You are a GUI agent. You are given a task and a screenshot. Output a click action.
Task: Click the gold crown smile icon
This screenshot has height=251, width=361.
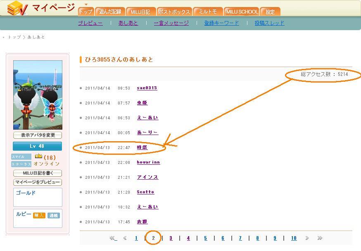point(38,156)
